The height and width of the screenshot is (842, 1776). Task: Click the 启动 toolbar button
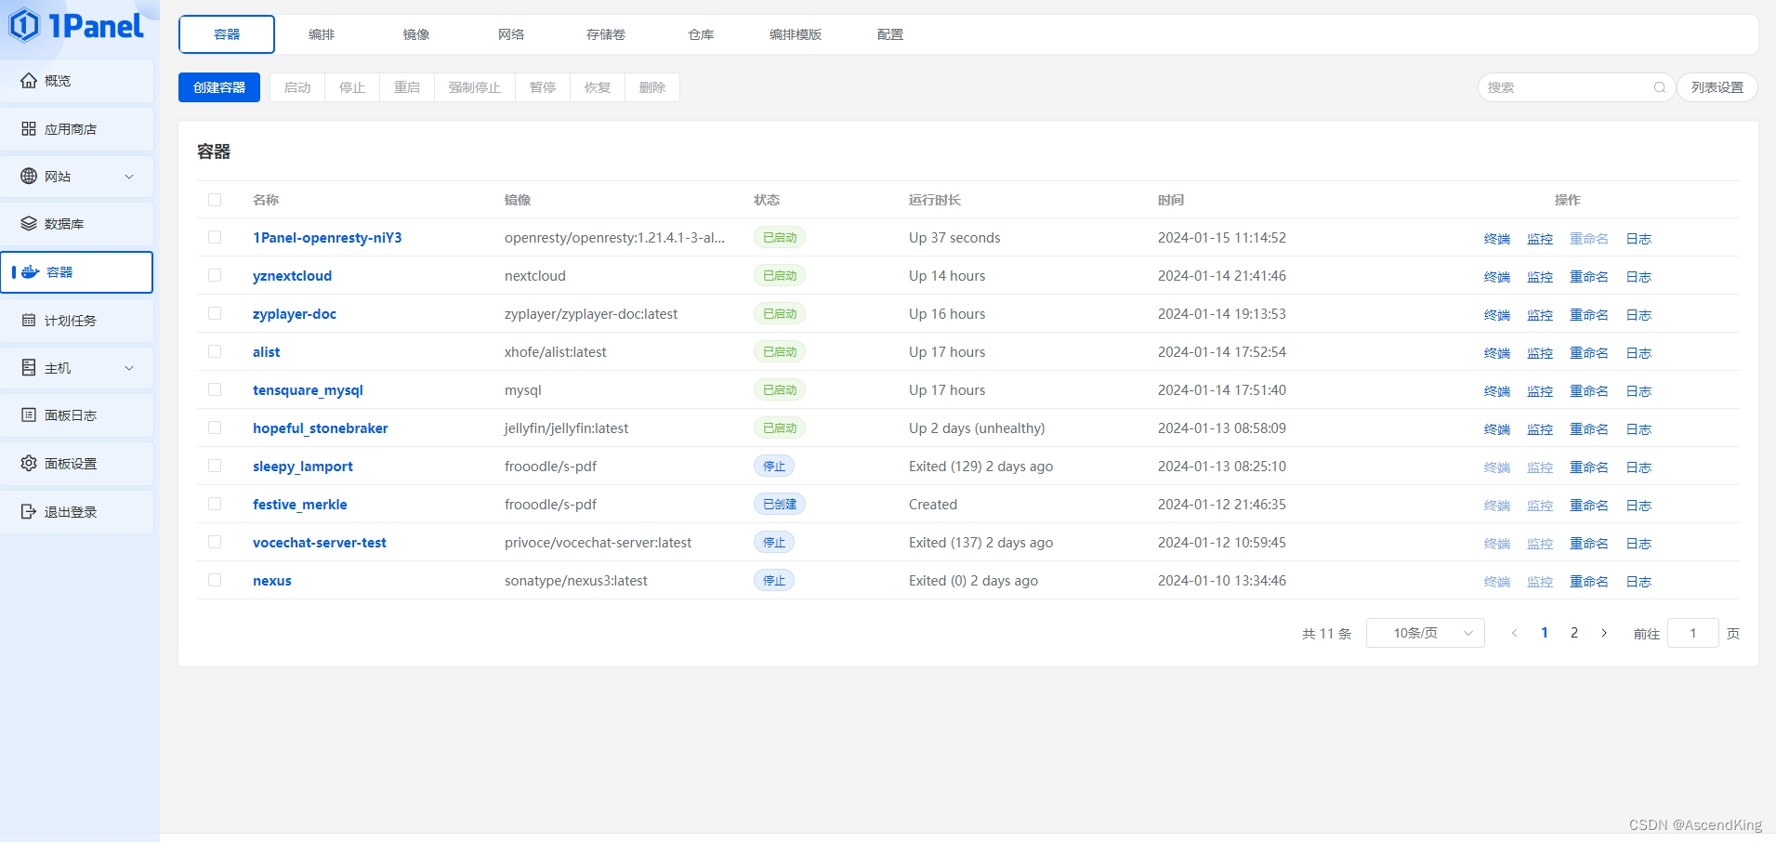297,87
